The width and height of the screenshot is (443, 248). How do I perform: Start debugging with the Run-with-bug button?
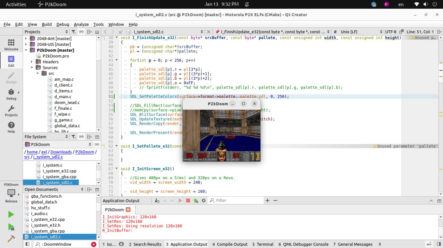click(x=11, y=227)
